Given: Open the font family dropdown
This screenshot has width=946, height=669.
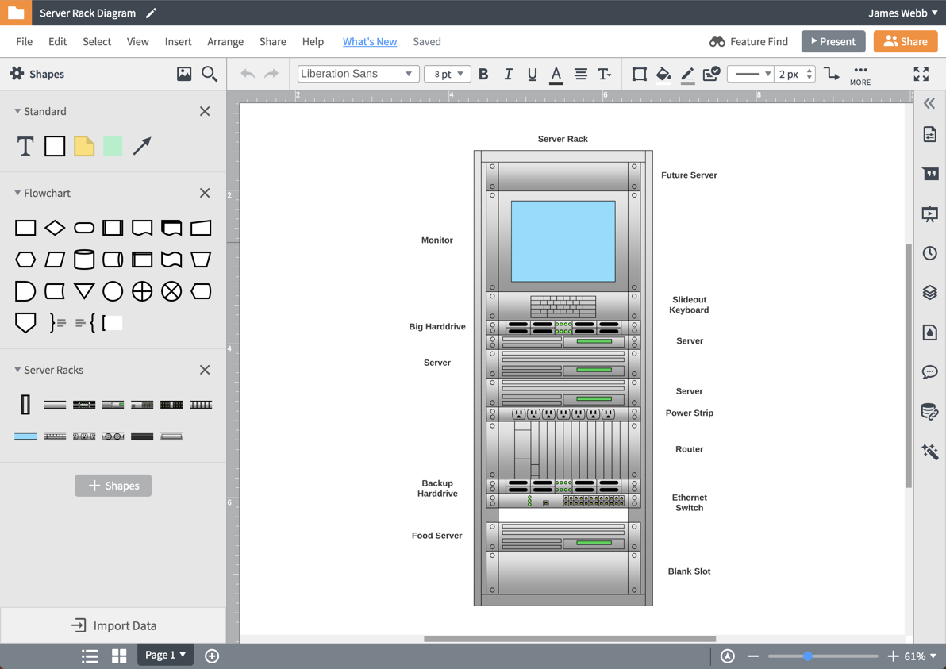Looking at the screenshot, I should 358,73.
